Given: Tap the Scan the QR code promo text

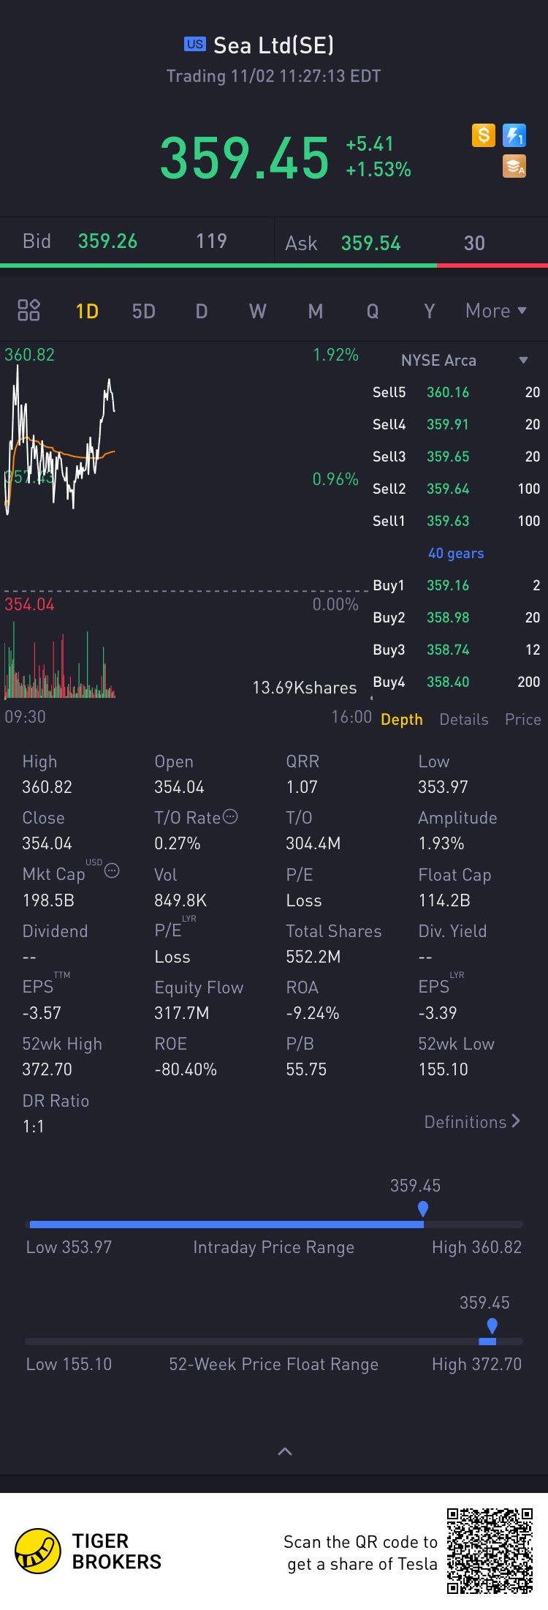Looking at the screenshot, I should point(361,1552).
